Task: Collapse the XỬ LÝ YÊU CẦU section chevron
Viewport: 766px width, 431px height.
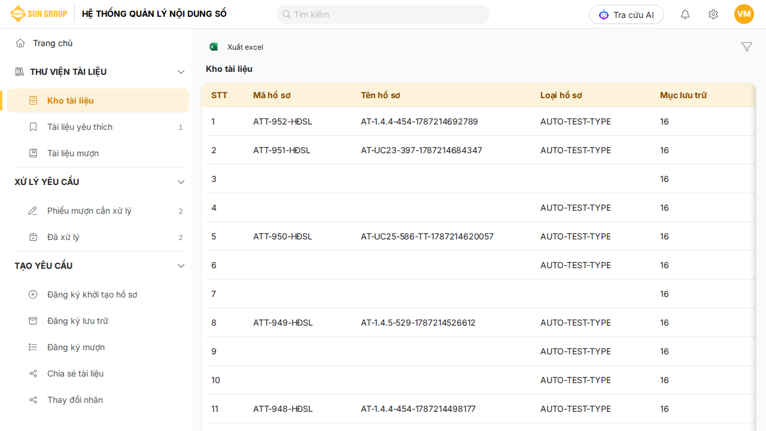Action: point(181,182)
